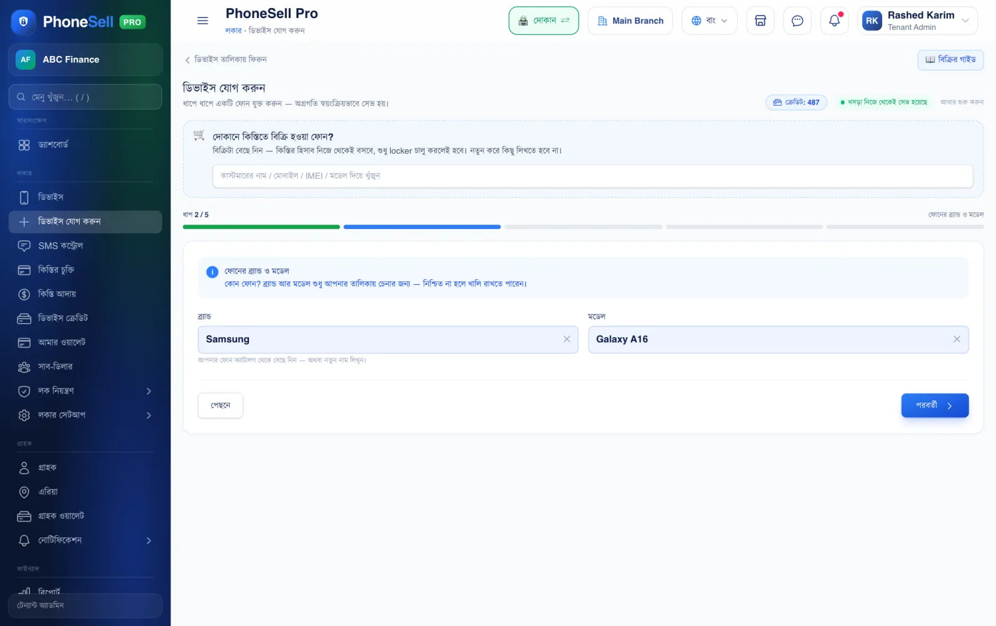Open the Main Branch selector

coord(630,21)
